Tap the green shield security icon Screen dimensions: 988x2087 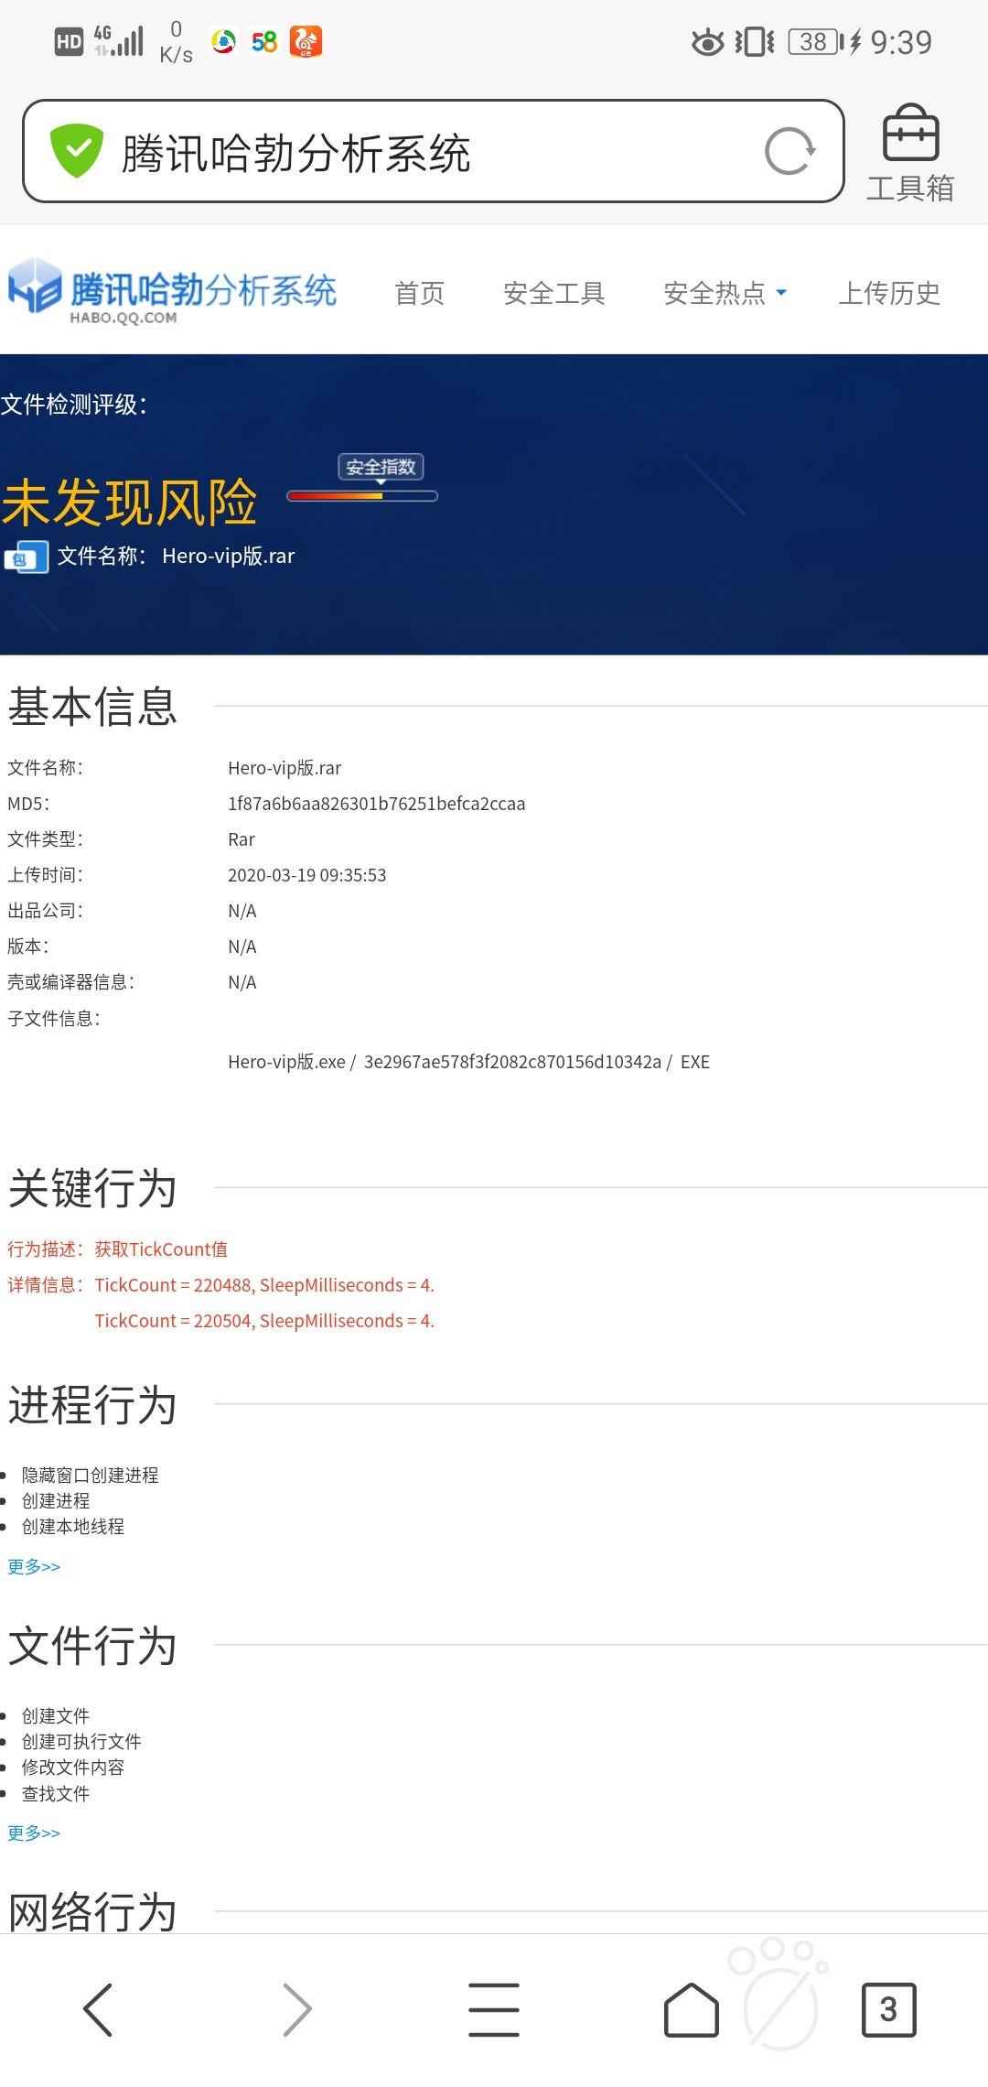[x=76, y=151]
